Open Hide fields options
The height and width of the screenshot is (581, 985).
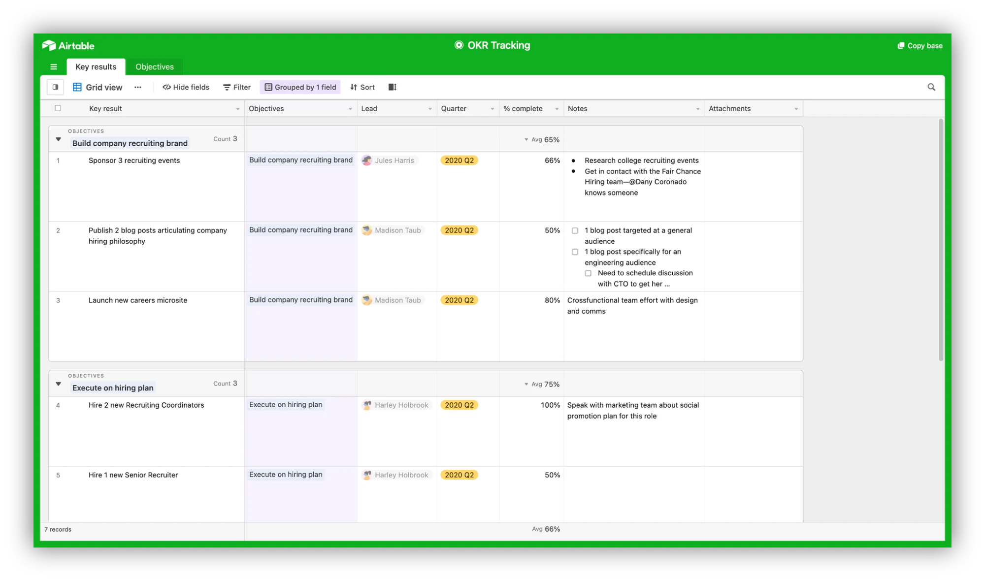tap(186, 87)
